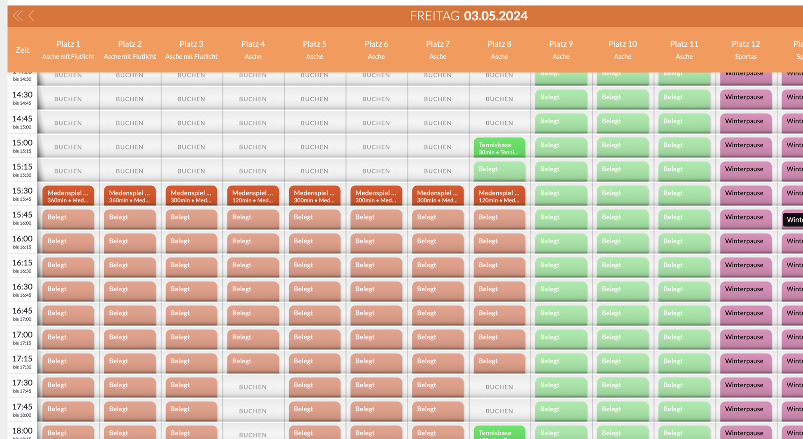803x439 pixels.
Task: Open Tennisbase booking on Platz 8 at 15:00
Action: (499, 148)
